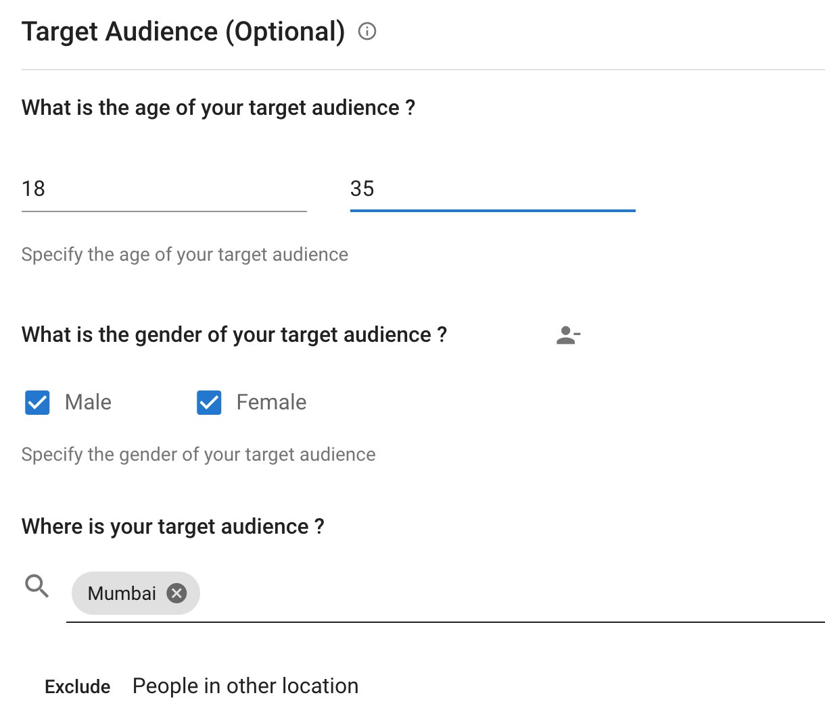Click the gender helper text under checkboxes

click(x=198, y=454)
